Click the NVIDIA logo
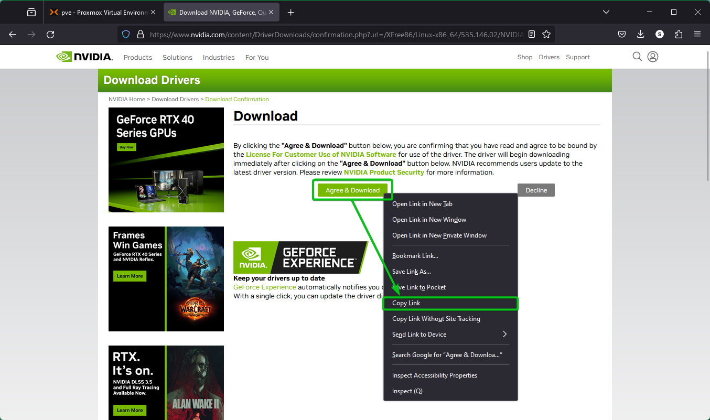This screenshot has width=710, height=420. click(84, 57)
